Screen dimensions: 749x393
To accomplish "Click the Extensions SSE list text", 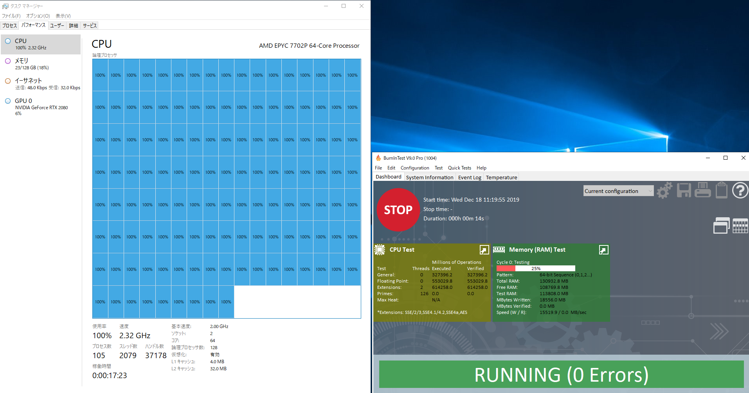I will pyautogui.click(x=422, y=312).
